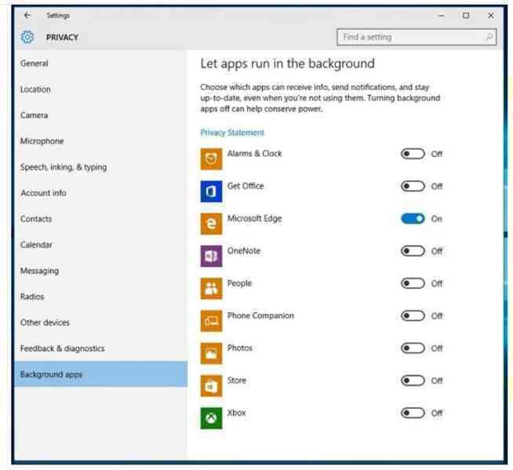This screenshot has width=513, height=470.
Task: Turn on the Get Office toggle
Action: pos(413,186)
